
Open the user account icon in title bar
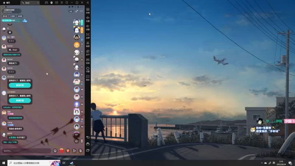pyautogui.click(x=51, y=3)
